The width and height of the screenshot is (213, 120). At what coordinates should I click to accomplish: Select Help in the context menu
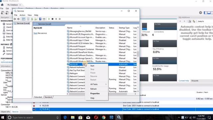[x=92, y=98]
